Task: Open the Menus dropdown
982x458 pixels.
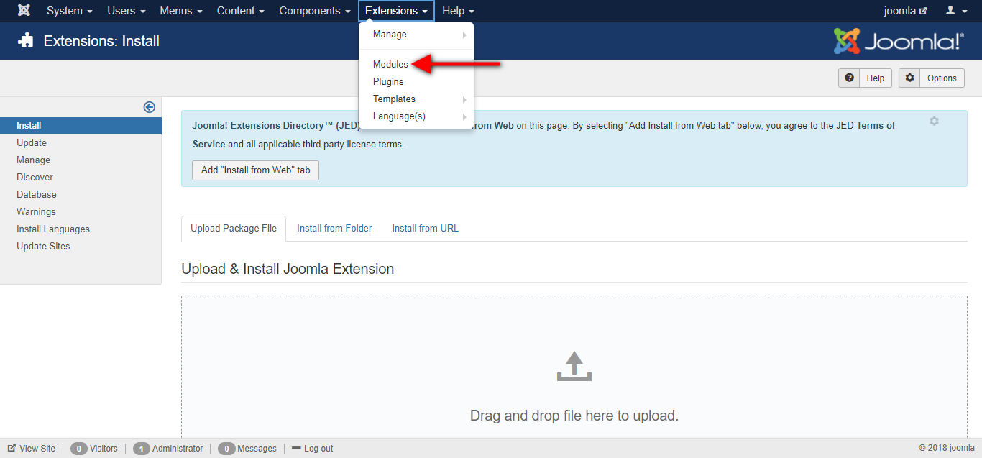Action: [x=181, y=11]
